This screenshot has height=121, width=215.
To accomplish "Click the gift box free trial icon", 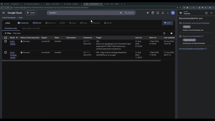I will click(x=153, y=13).
